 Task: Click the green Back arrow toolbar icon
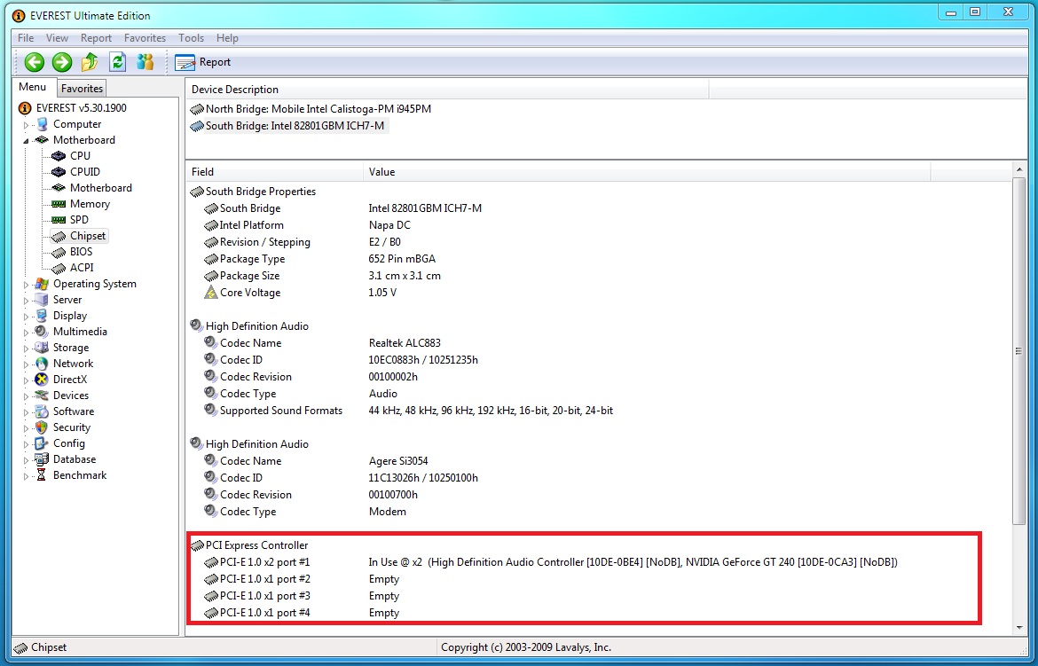click(x=35, y=62)
